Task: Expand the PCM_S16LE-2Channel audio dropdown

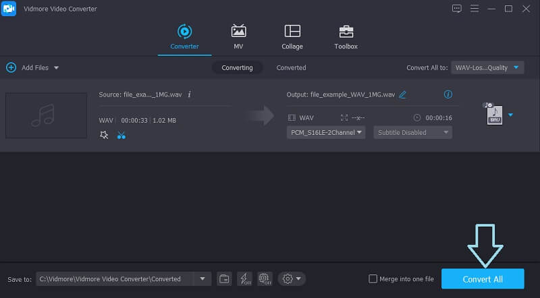Action: pos(326,132)
